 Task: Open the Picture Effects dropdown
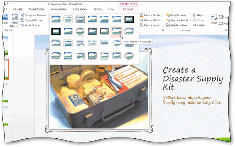coord(151,20)
